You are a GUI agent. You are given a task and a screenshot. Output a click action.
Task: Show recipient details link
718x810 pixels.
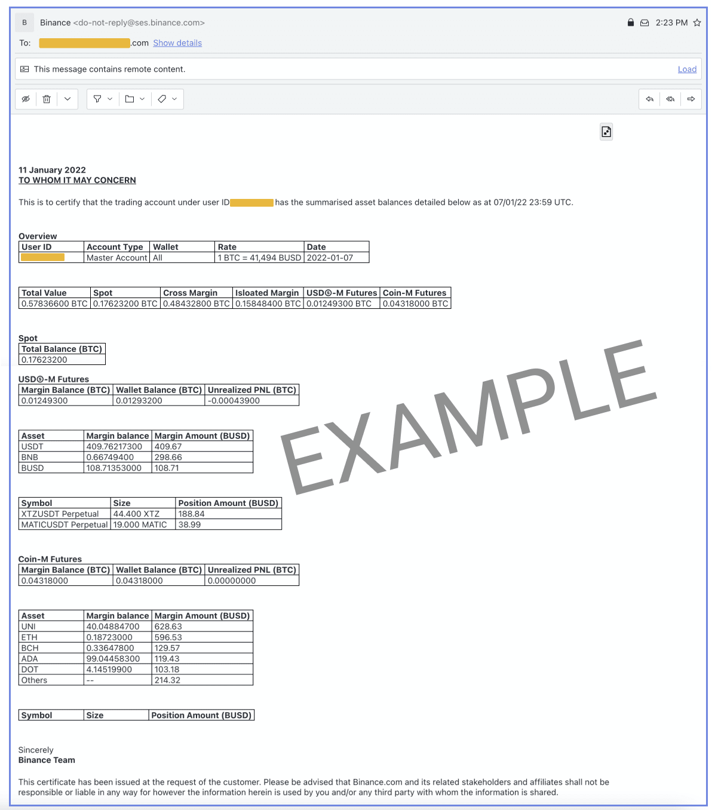click(x=177, y=43)
